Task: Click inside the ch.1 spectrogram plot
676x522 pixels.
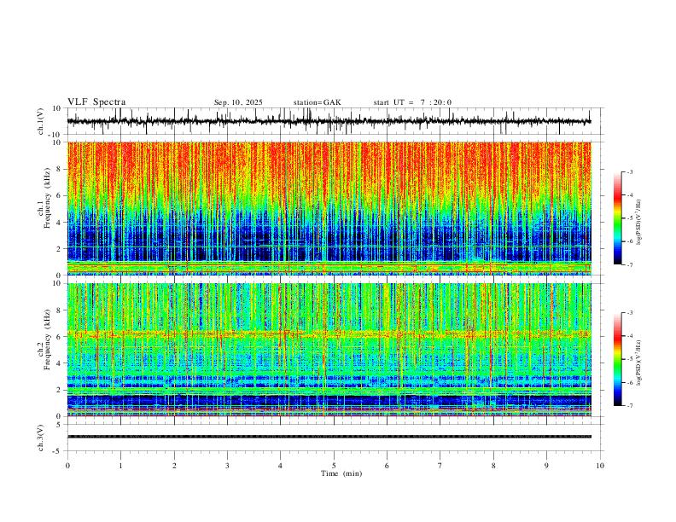Action: 329,208
